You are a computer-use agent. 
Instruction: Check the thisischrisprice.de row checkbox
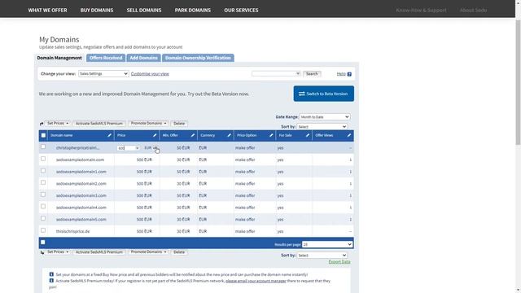43,230
